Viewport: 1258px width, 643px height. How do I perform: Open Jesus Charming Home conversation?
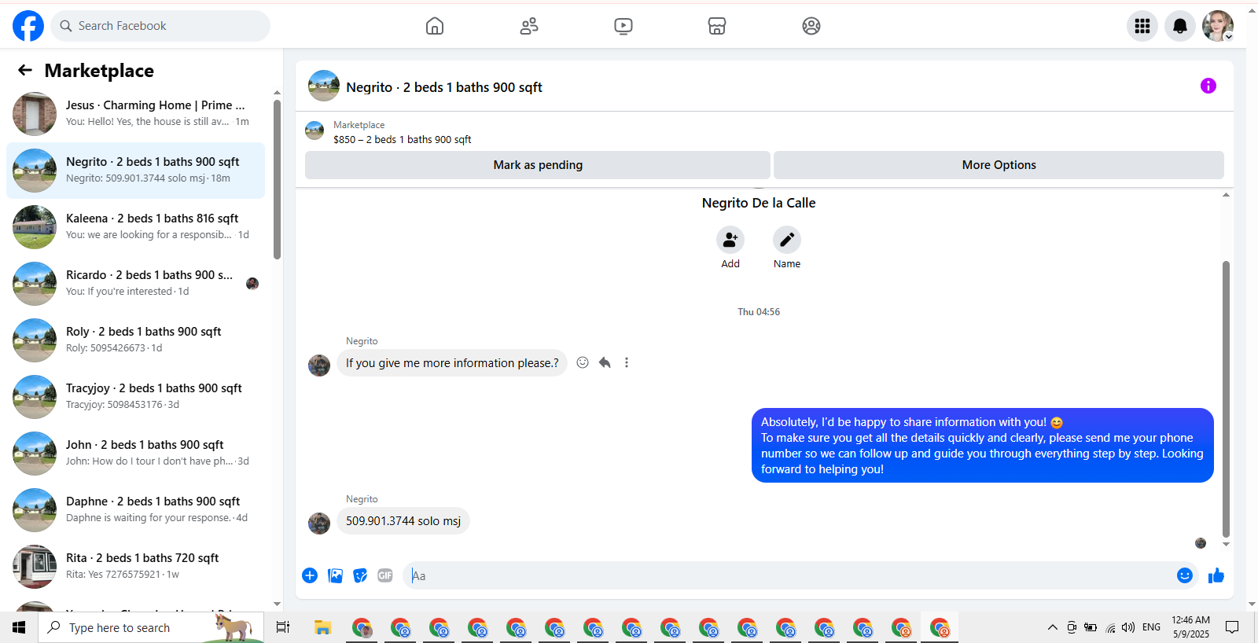[135, 114]
